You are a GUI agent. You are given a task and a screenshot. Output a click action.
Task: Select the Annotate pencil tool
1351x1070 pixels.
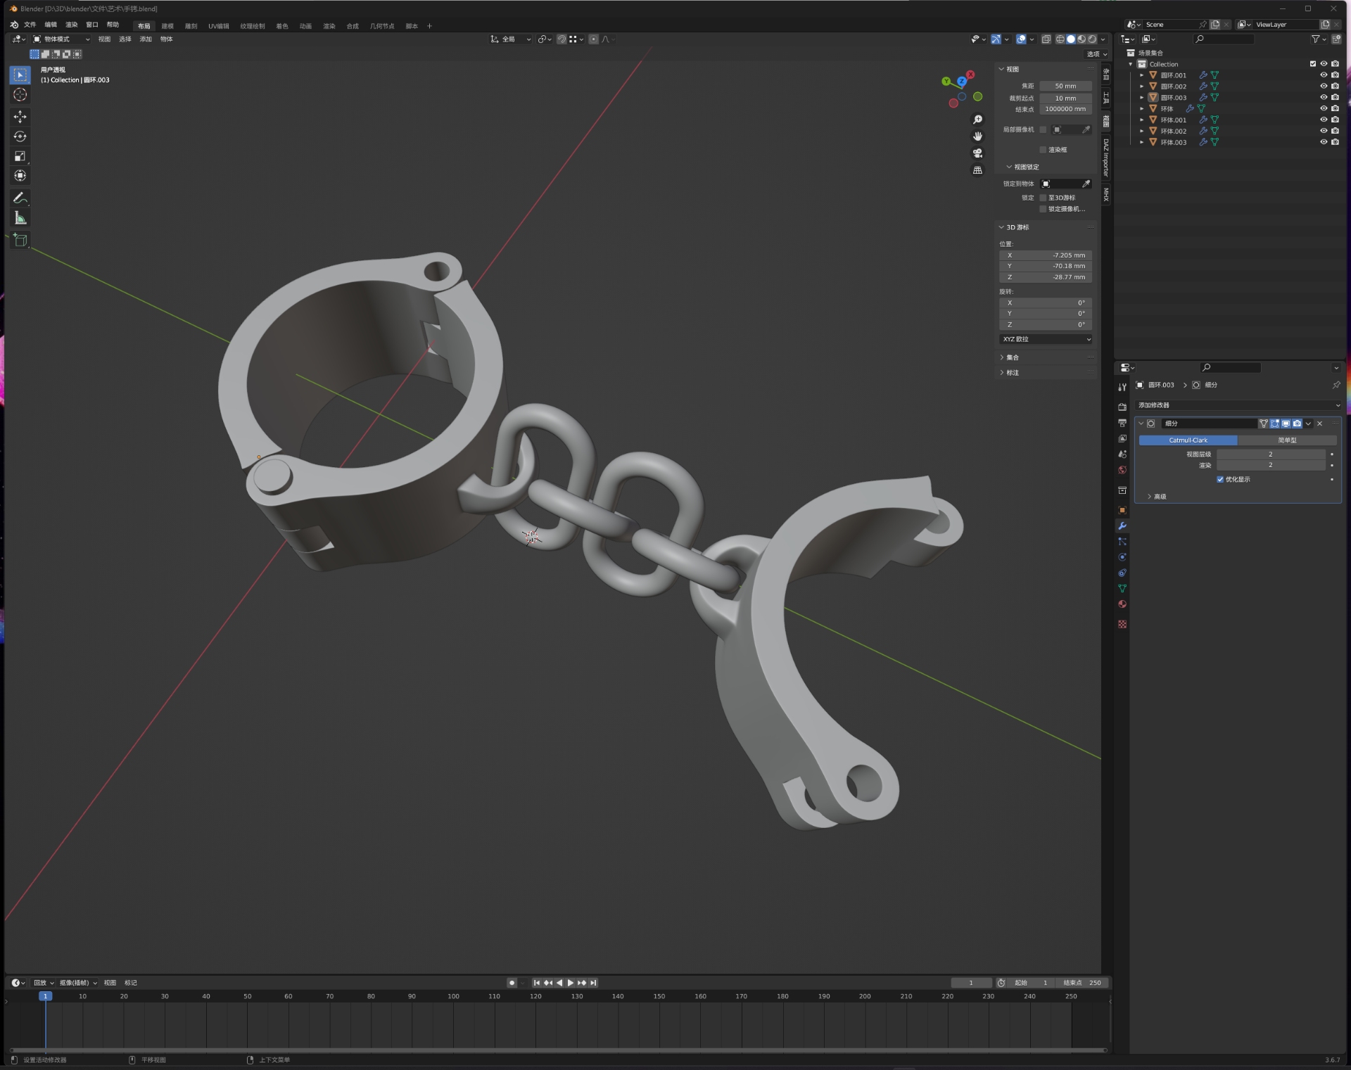(x=20, y=198)
